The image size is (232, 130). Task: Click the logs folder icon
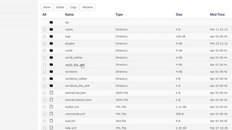click(51, 36)
